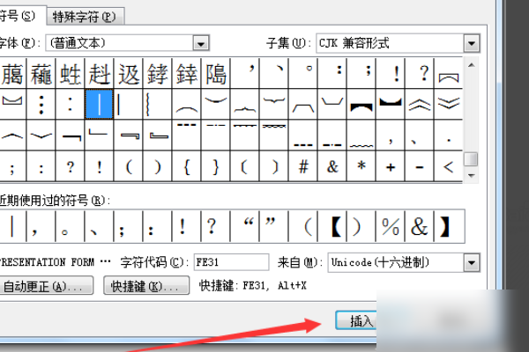Image resolution: width=529 pixels, height=352 pixels.
Task: Select the 赳 character in the symbol grid
Action: [x=99, y=73]
